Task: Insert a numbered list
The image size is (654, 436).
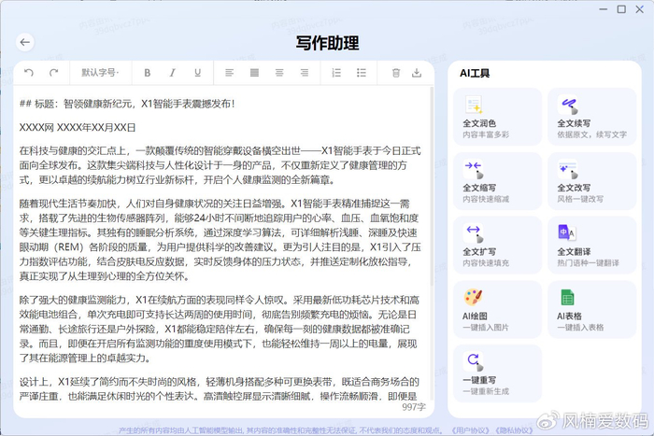Action: tap(337, 73)
